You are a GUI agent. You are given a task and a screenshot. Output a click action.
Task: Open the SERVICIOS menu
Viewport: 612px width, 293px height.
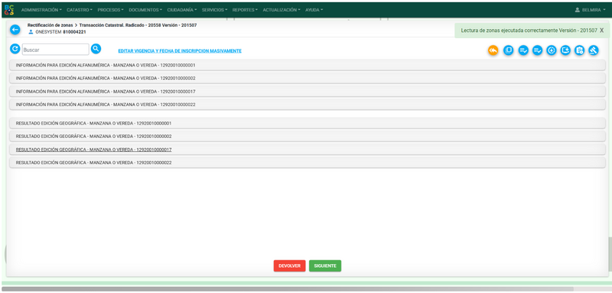click(215, 10)
